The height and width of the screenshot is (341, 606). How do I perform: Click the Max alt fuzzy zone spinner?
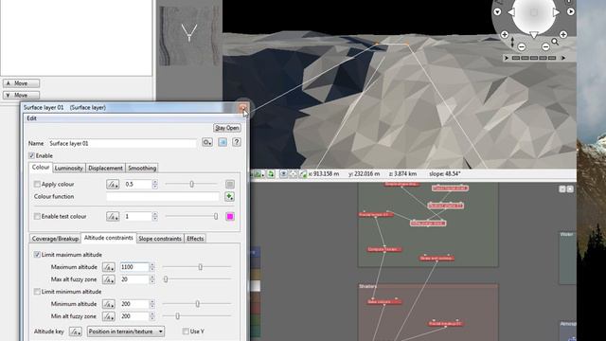(151, 279)
